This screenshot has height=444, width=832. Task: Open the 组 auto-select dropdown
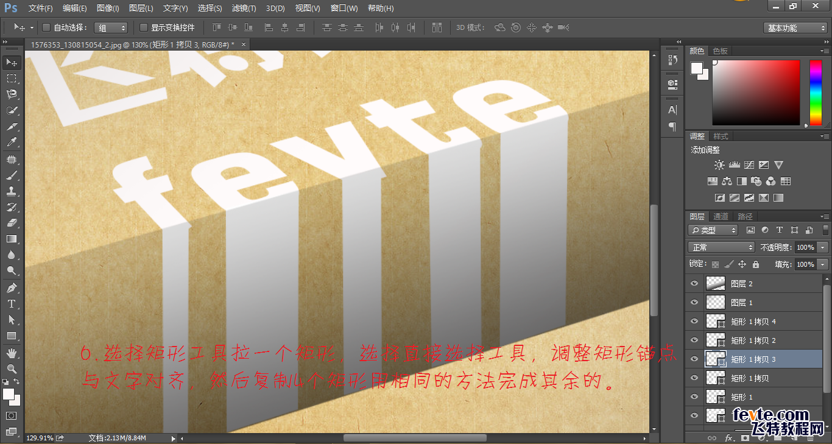111,28
